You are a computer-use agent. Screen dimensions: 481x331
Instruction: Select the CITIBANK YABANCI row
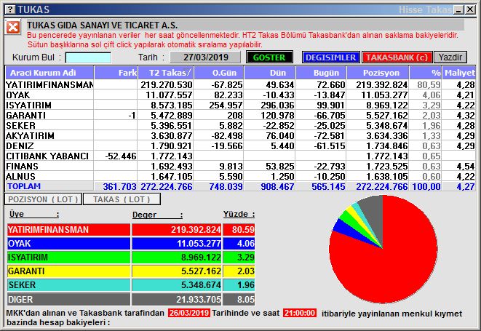pyautogui.click(x=240, y=156)
